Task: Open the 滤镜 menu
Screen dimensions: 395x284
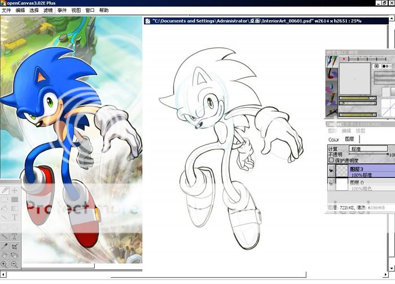Action: [49, 10]
